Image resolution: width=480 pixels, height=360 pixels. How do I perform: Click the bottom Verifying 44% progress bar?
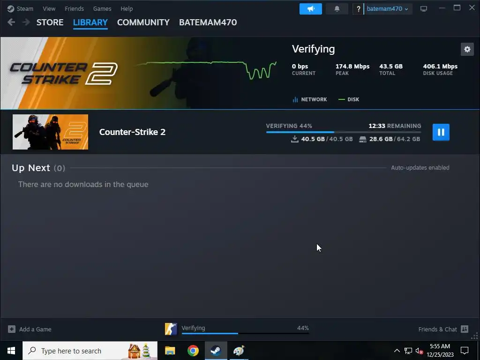click(x=245, y=333)
